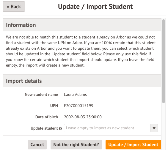Click the UPN field label
Image resolution: width=168 pixels, height=150 pixels.
[54, 106]
